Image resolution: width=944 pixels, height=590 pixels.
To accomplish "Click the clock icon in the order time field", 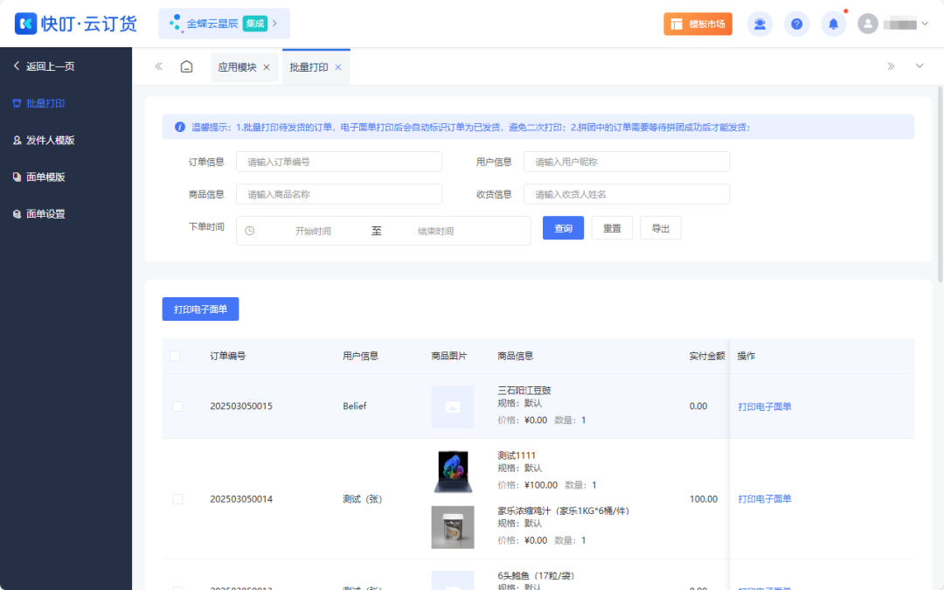I will (250, 231).
